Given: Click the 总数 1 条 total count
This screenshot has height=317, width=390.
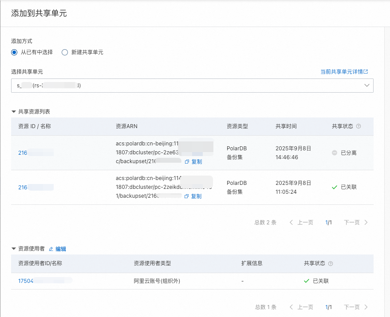Looking at the screenshot, I should (266, 307).
